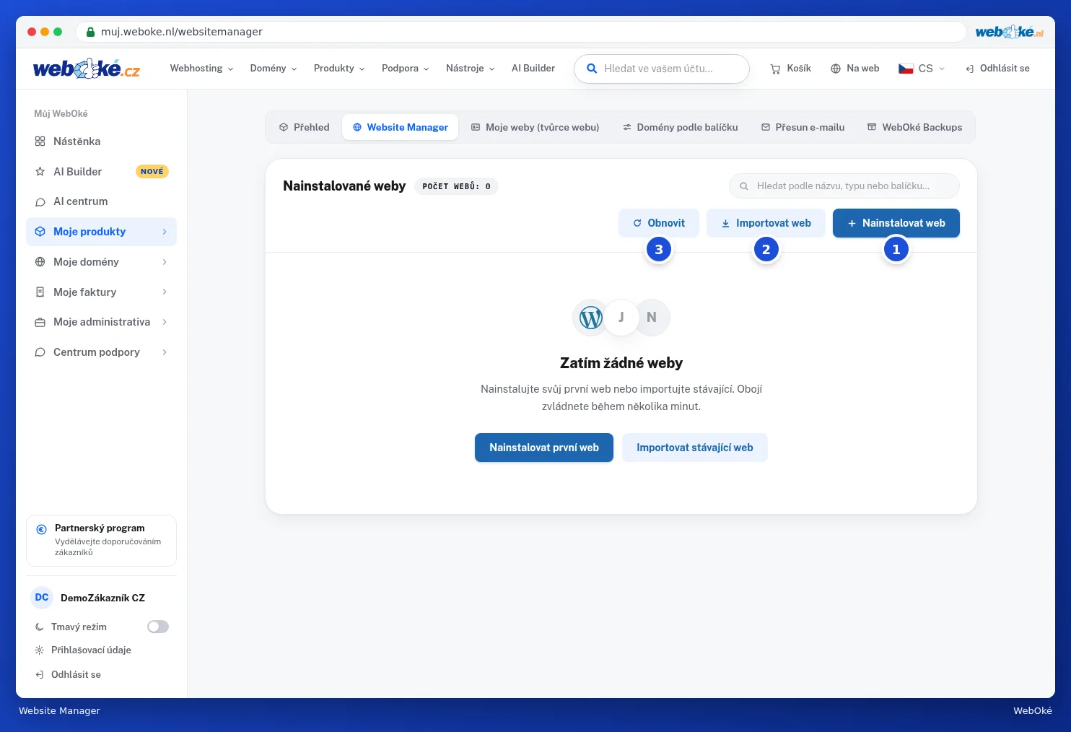Expand the Centrum podpory chevron
This screenshot has height=732, width=1071.
tap(165, 352)
